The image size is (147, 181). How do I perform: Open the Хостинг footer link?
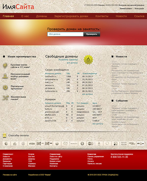(31, 157)
